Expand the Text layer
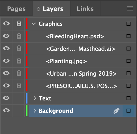Image resolution: width=137 pixels, height=134 pixels. coord(35,98)
